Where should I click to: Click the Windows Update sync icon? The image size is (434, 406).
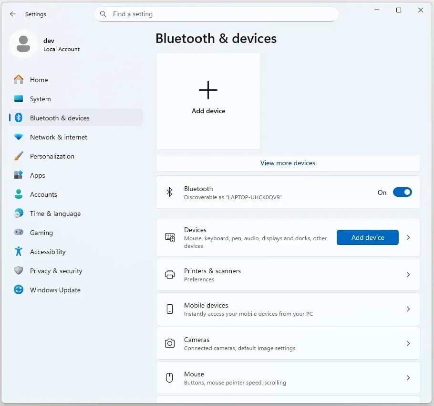coord(19,289)
